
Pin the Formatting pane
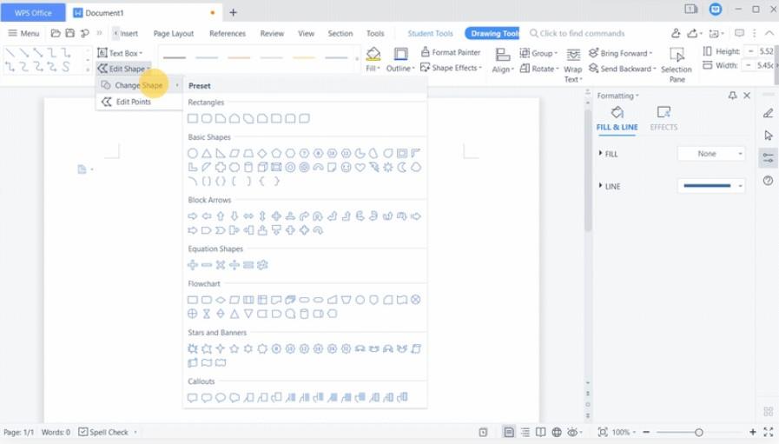click(732, 96)
